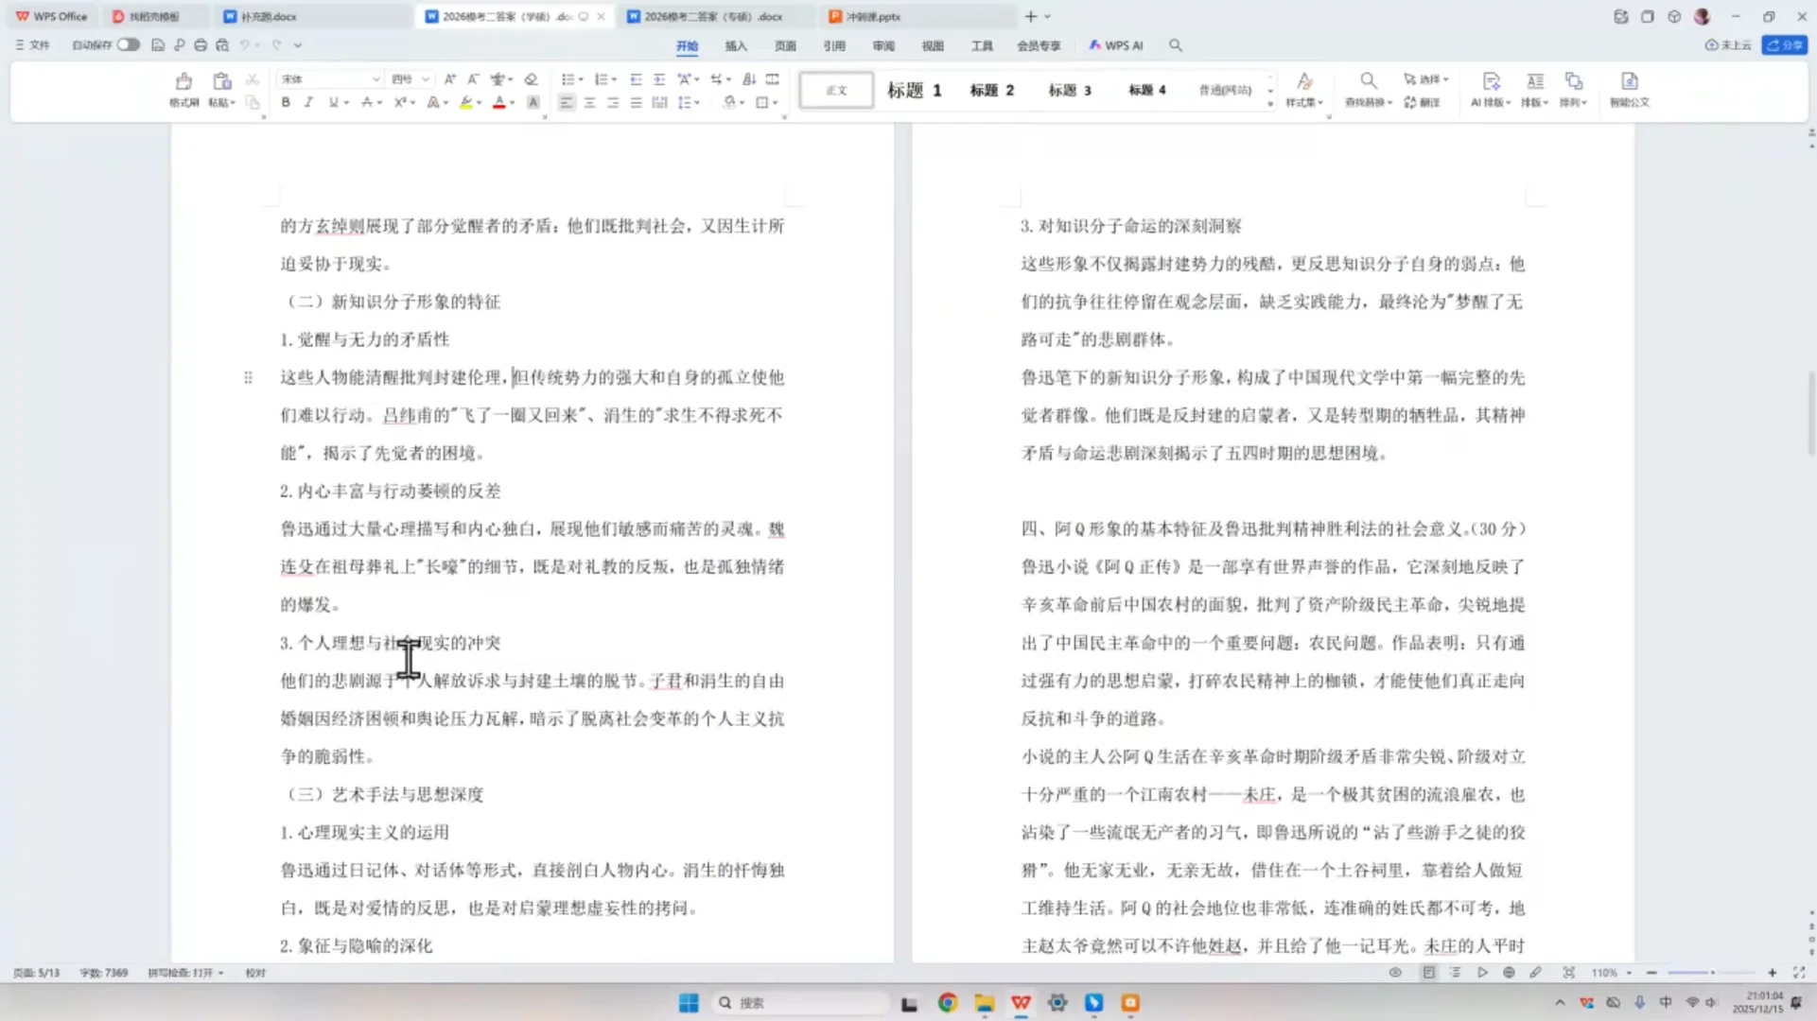Screen dimensions: 1817x1021
Task: Select the 智能排版 AI layout icon
Action: click(1492, 91)
